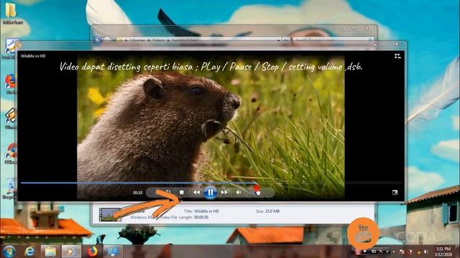Open the Windows Start menu
The image size is (460, 258).
pos(9,252)
